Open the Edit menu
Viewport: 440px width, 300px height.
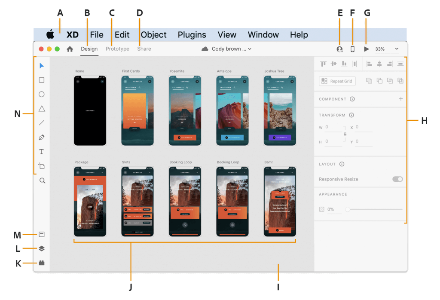pyautogui.click(x=122, y=35)
